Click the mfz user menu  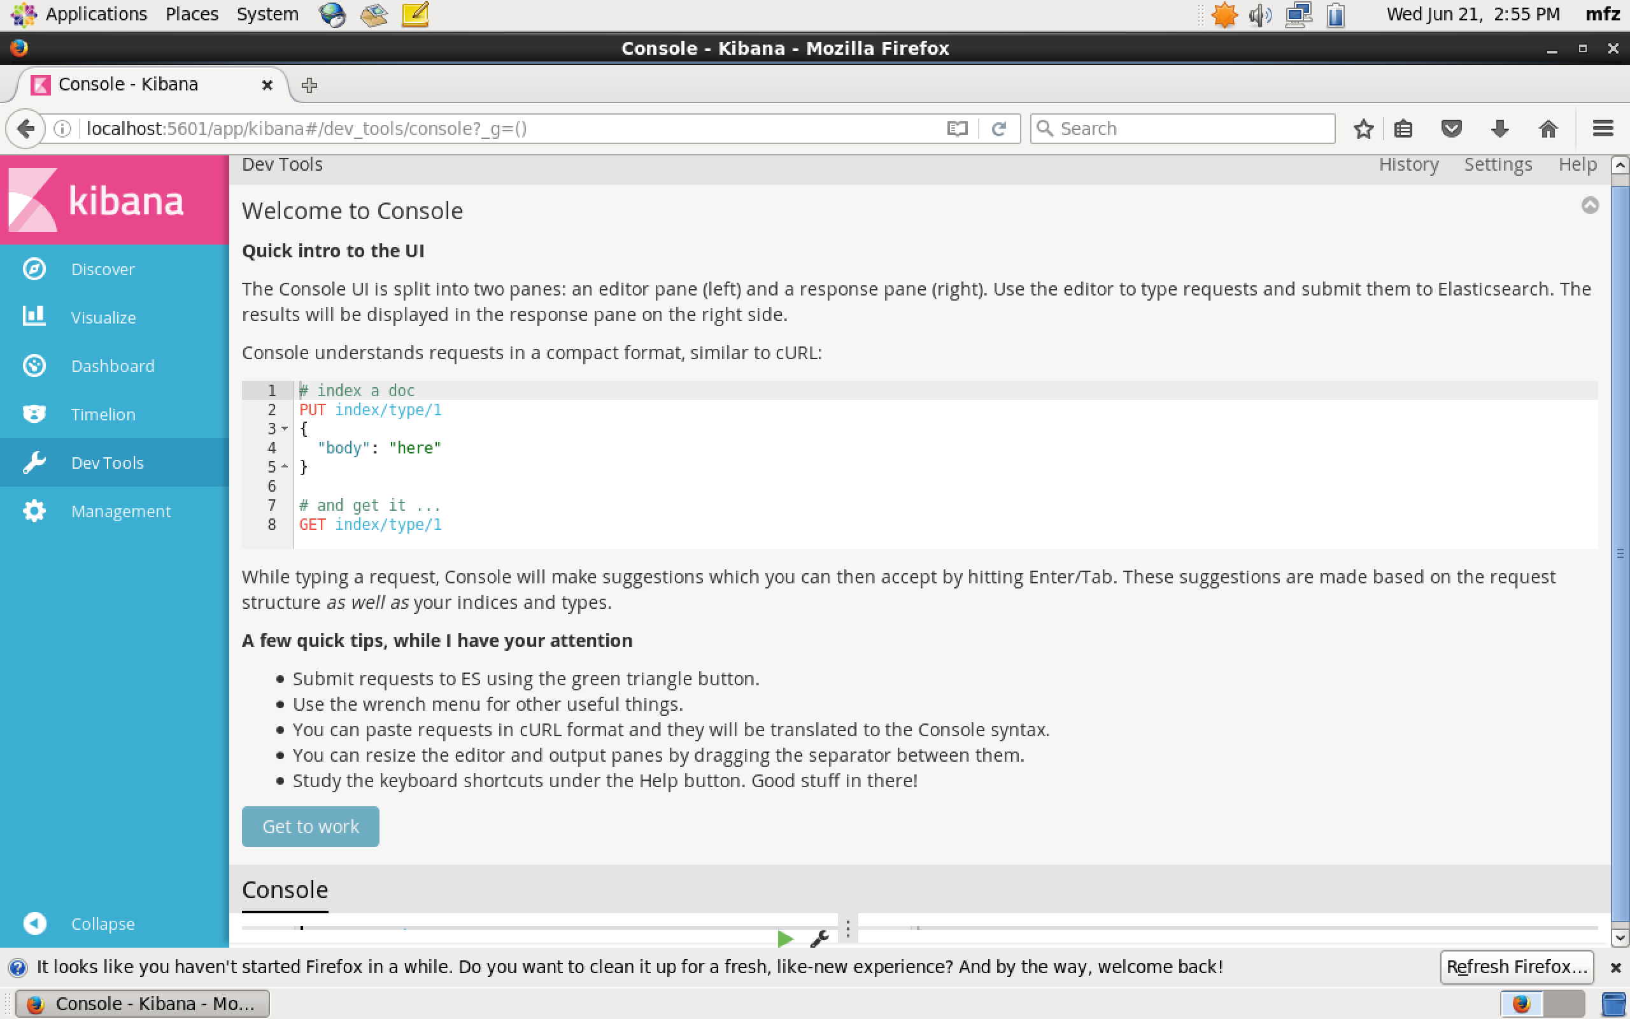tap(1603, 14)
